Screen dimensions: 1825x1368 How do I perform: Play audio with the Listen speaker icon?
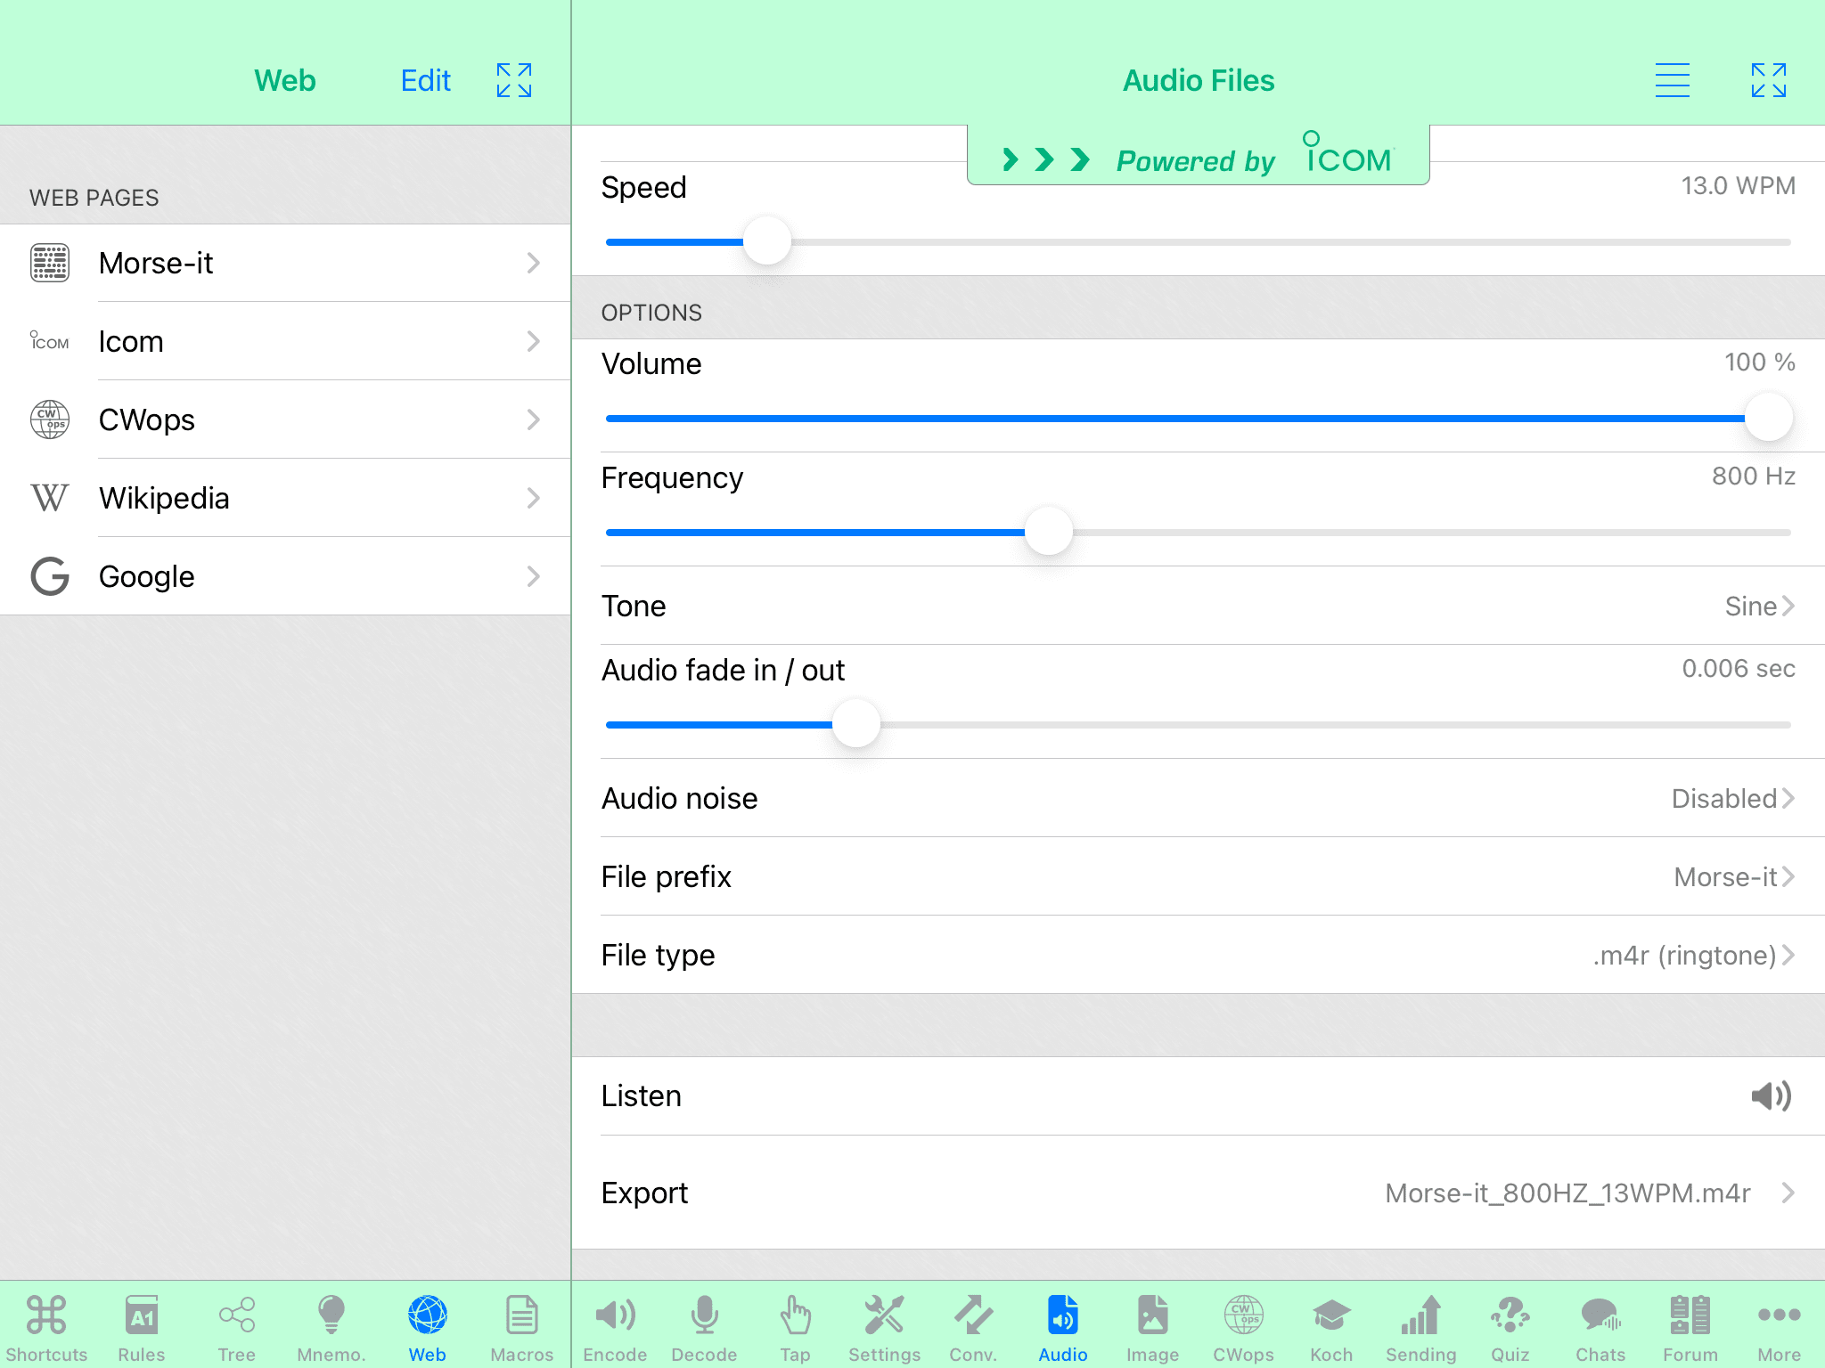1771,1095
